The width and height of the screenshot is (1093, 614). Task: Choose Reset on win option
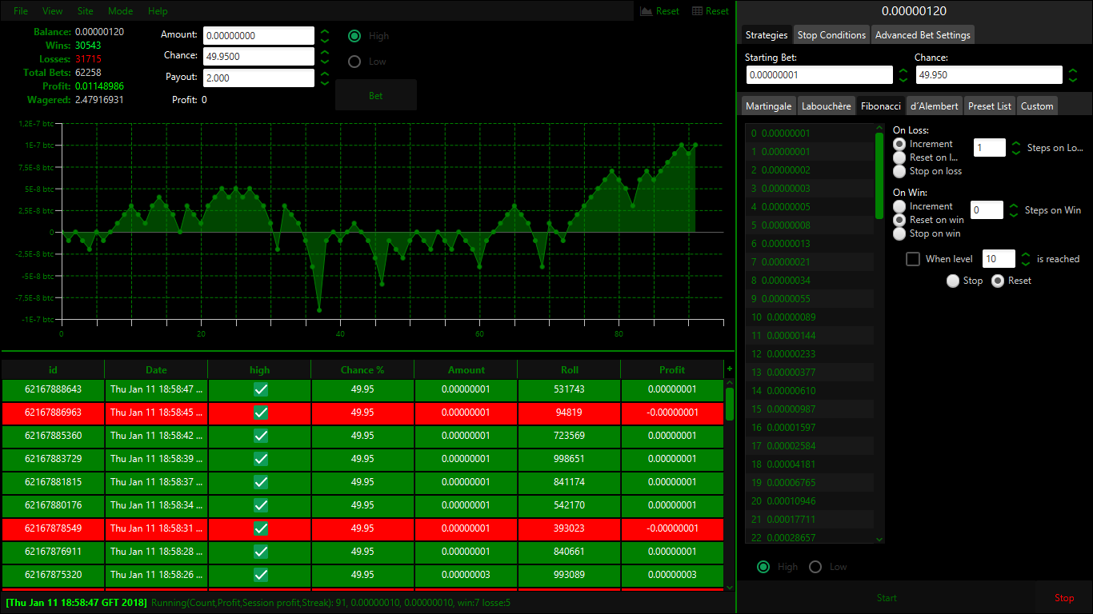899,220
